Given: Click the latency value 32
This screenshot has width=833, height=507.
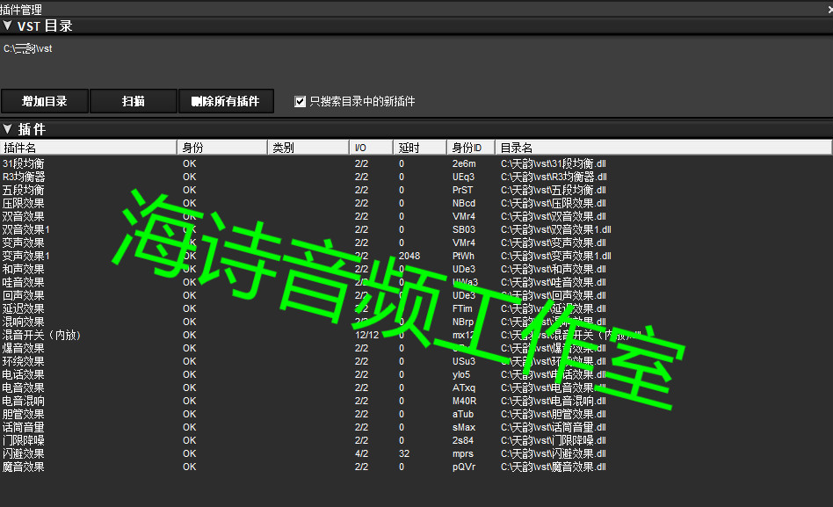Looking at the screenshot, I should 404,453.
